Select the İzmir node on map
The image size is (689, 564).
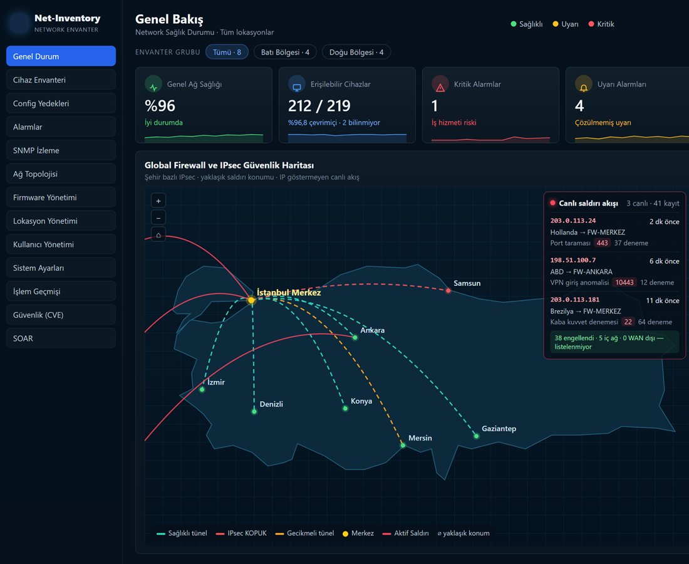[x=202, y=390]
